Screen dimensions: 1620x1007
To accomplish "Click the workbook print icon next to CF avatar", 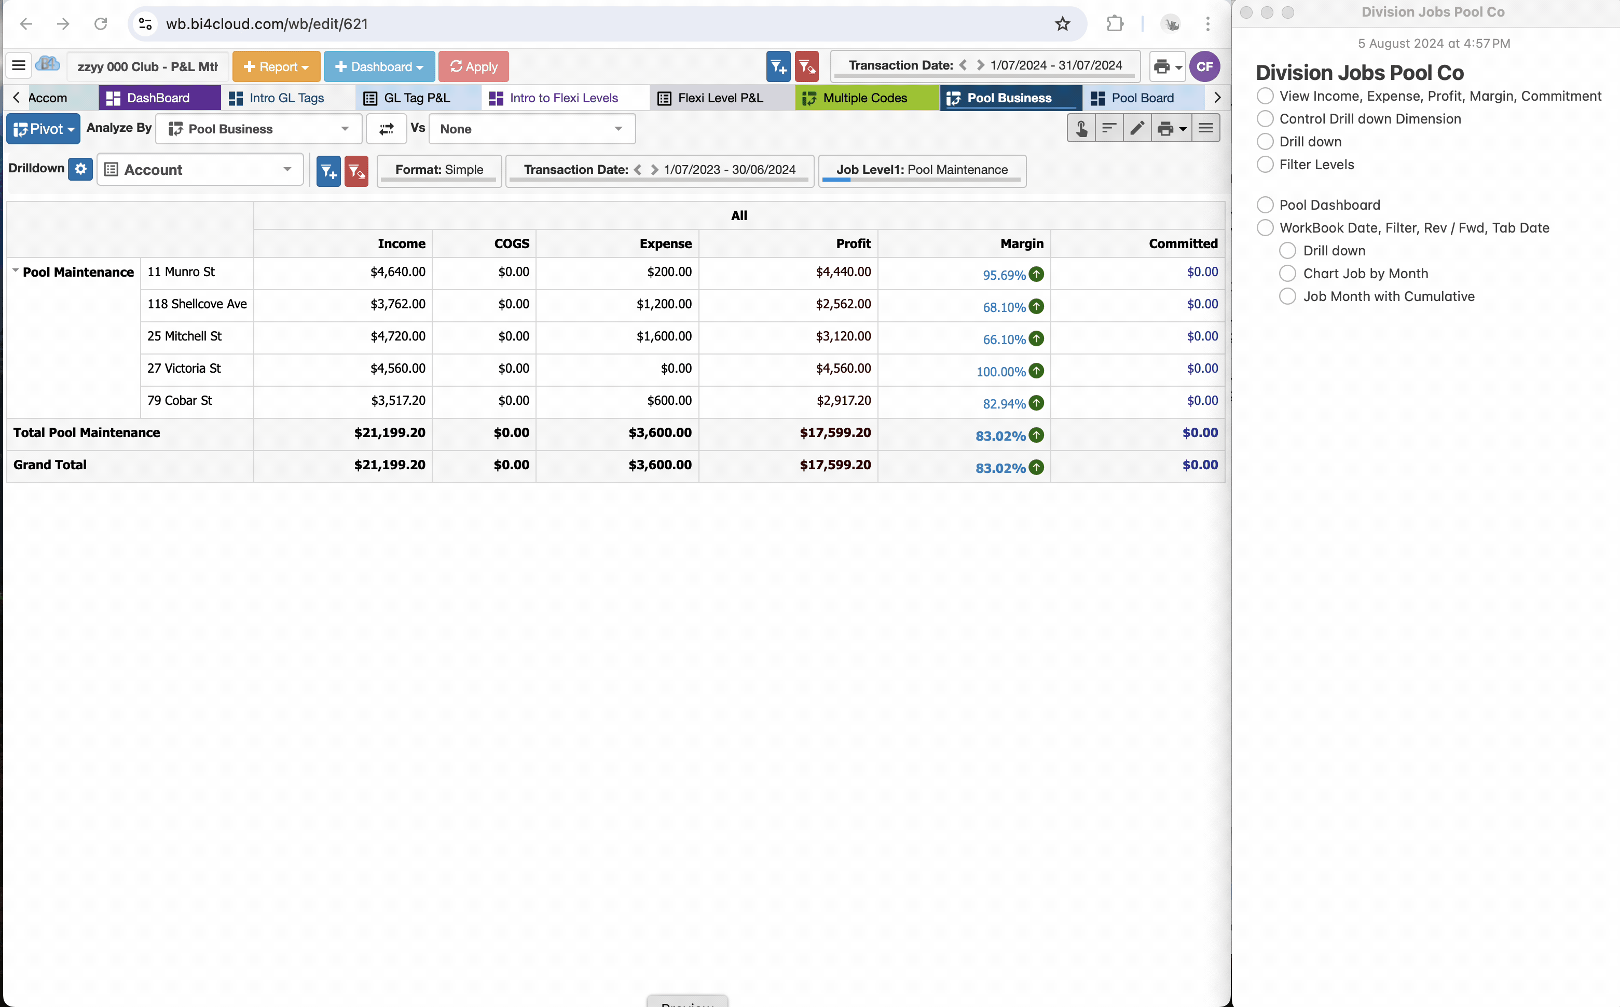I will (x=1168, y=66).
